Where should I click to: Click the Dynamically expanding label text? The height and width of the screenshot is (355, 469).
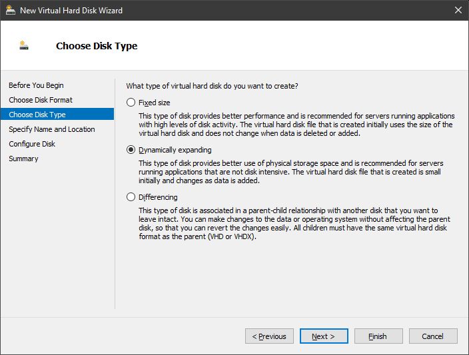pos(175,150)
